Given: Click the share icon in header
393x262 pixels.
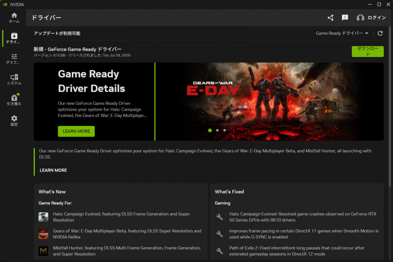Looking at the screenshot, I should 331,18.
